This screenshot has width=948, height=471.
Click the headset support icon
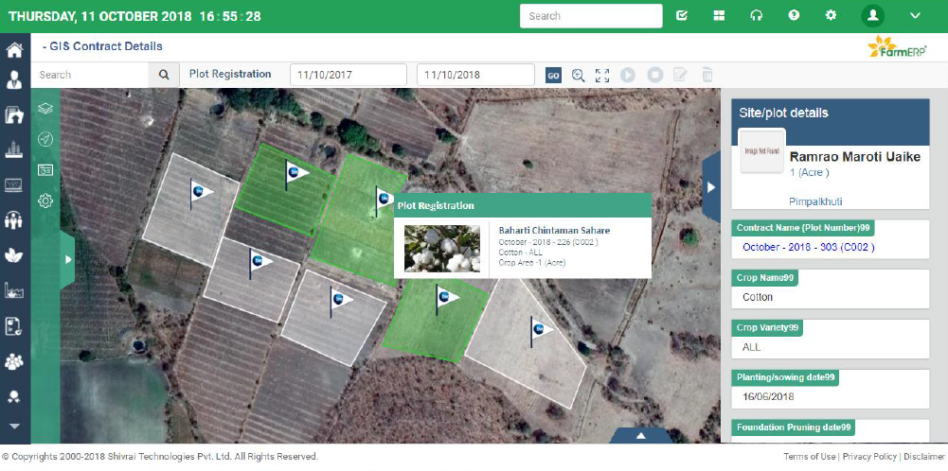coord(757,16)
